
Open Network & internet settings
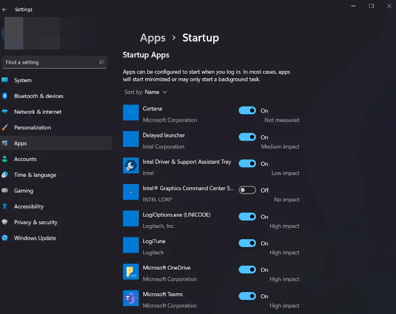tap(38, 112)
